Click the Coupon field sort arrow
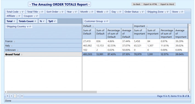 (35, 16)
